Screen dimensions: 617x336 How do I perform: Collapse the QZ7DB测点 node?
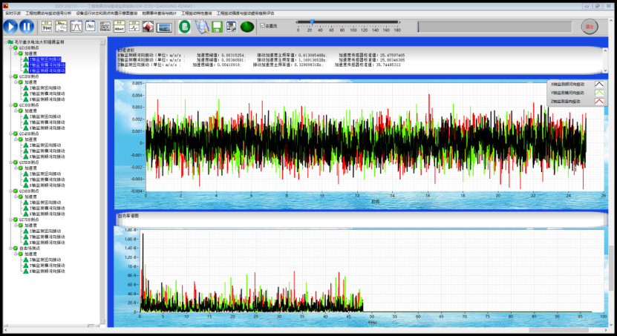pos(10,220)
